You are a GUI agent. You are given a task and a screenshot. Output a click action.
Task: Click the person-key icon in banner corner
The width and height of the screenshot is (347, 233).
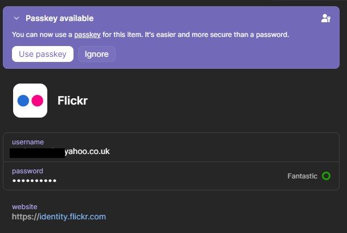click(326, 19)
